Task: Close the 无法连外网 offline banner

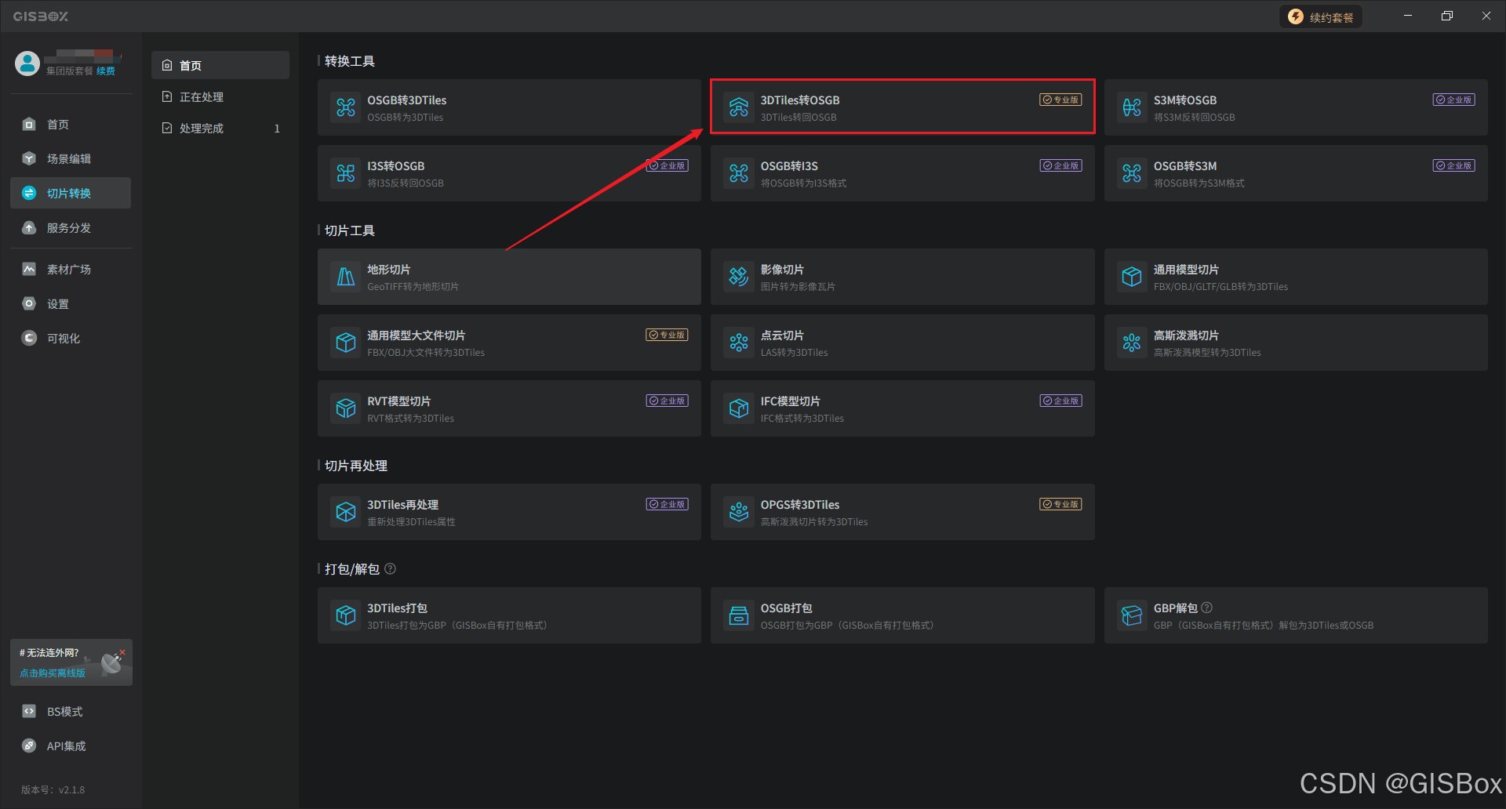Action: pyautogui.click(x=122, y=652)
